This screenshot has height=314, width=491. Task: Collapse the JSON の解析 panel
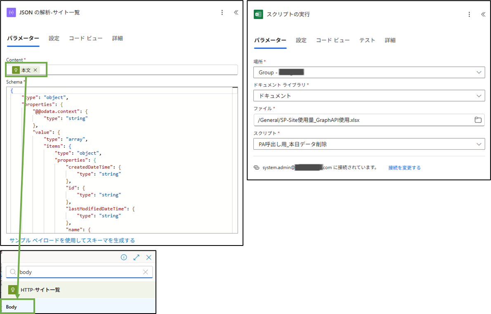coord(236,12)
